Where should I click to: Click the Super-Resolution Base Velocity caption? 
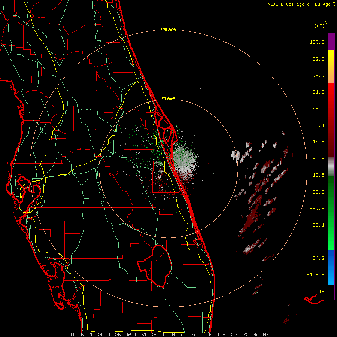(168, 334)
